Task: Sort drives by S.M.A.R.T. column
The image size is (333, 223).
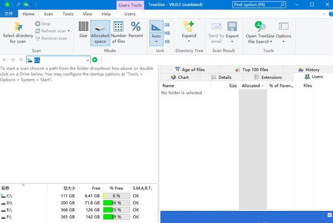Action: 142,188
